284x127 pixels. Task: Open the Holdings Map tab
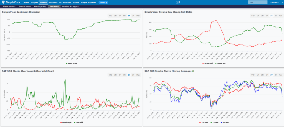point(40,6)
